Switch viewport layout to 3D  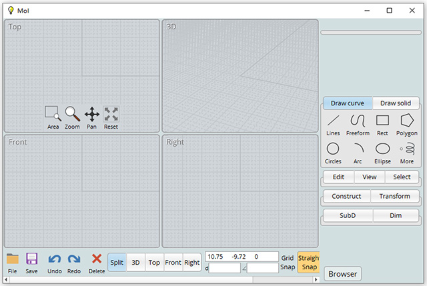point(135,263)
